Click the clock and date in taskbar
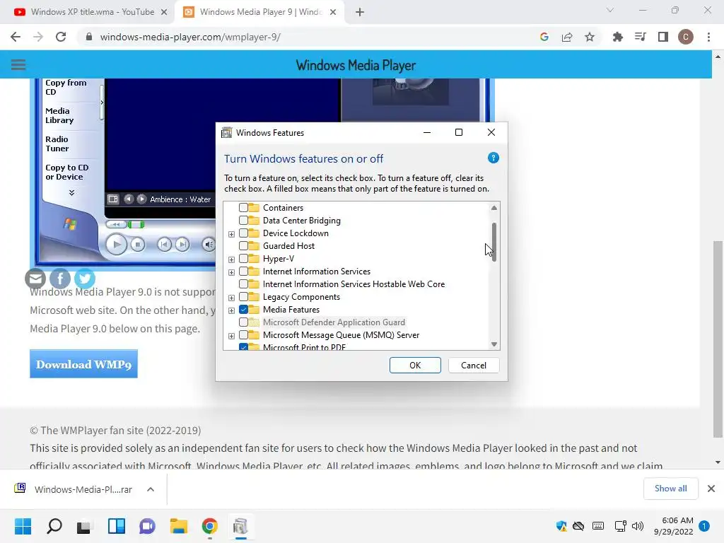724x543 pixels. pos(673,526)
